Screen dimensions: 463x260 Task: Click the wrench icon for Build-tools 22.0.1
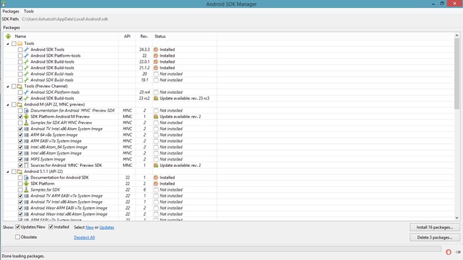click(26, 62)
